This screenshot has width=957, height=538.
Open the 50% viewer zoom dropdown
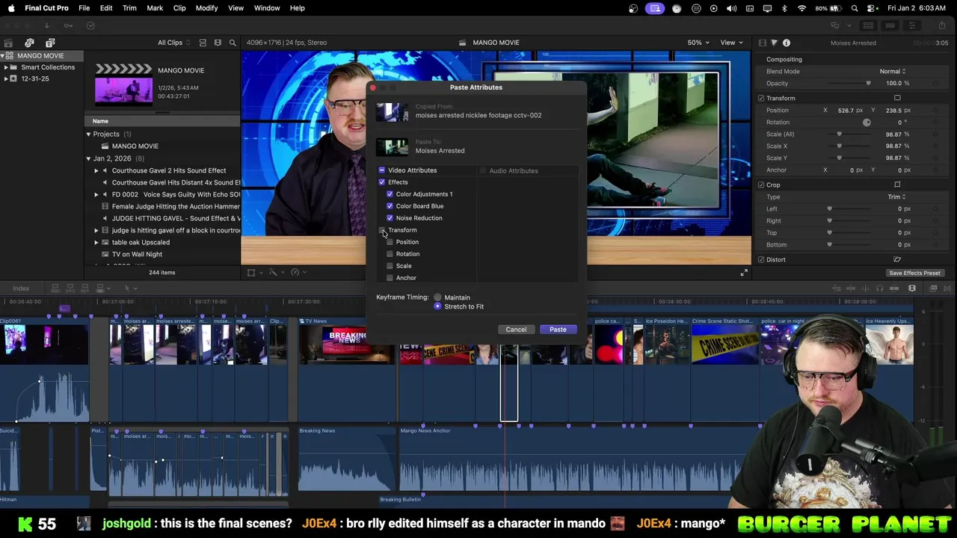[x=698, y=43]
